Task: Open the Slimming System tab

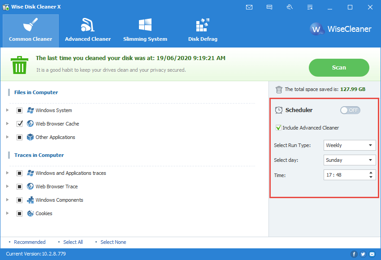Action: click(145, 30)
